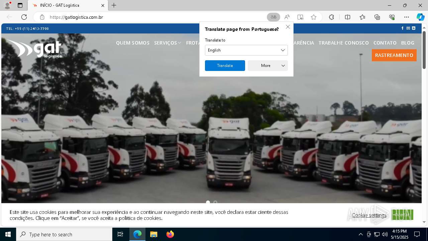The width and height of the screenshot is (428, 241).
Task: Launch Firefox from taskbar
Action: coord(170,234)
